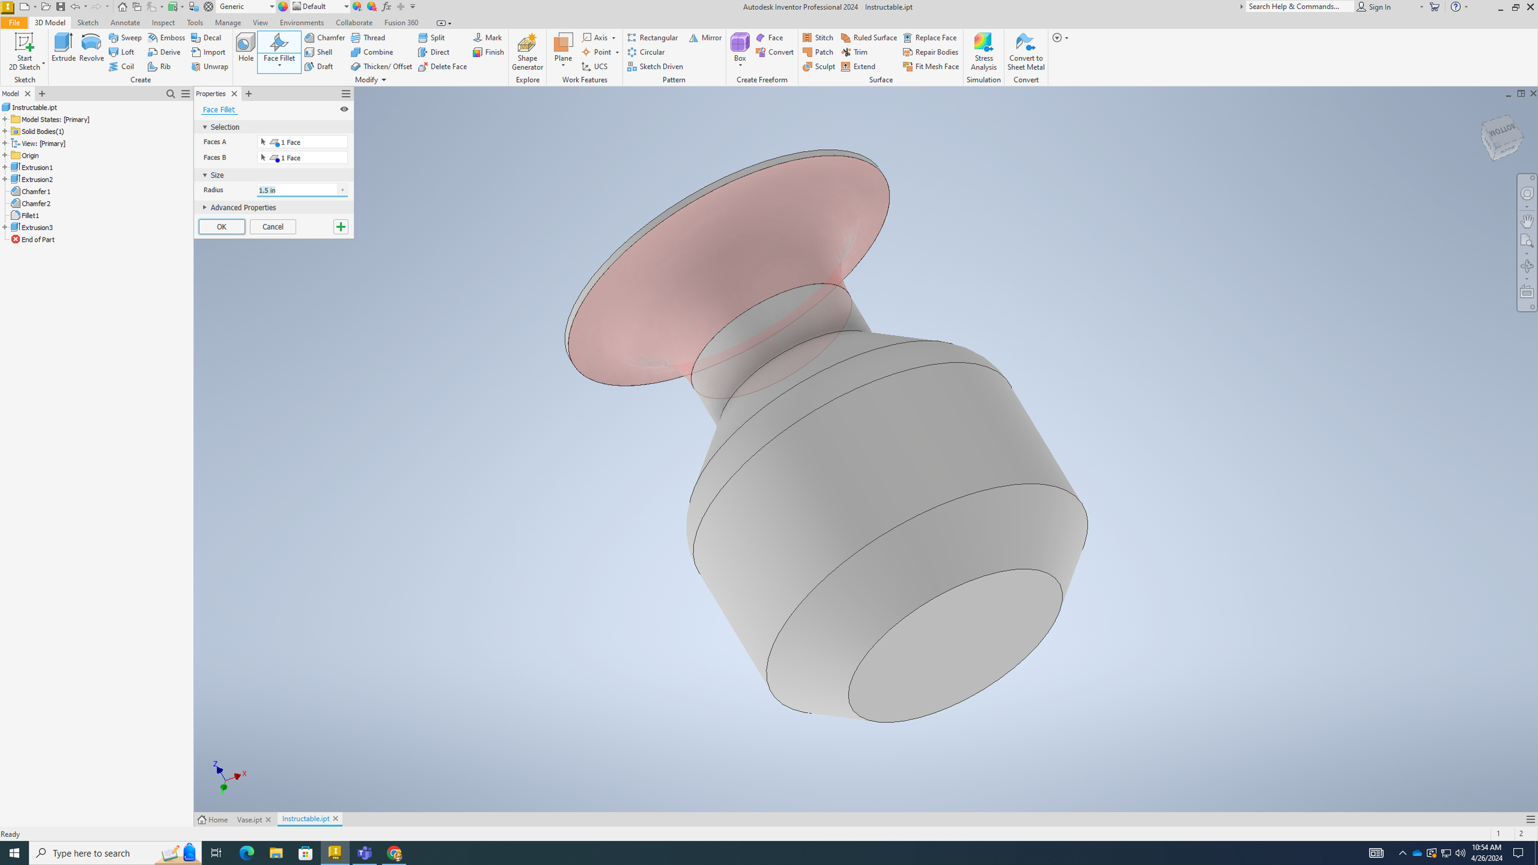Screen dimensions: 1538x865
Task: Select the Mirror pattern tool
Action: pos(705,37)
